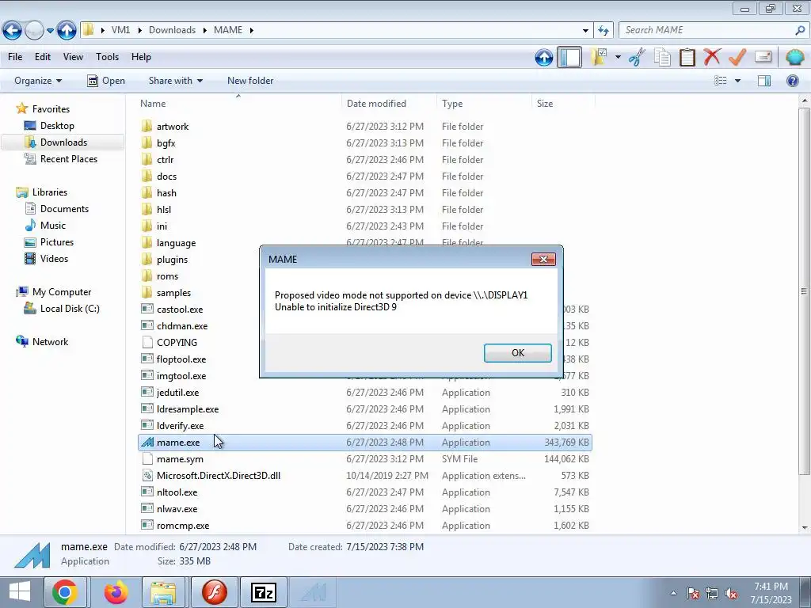Click the folder options checklist icon

click(600, 57)
